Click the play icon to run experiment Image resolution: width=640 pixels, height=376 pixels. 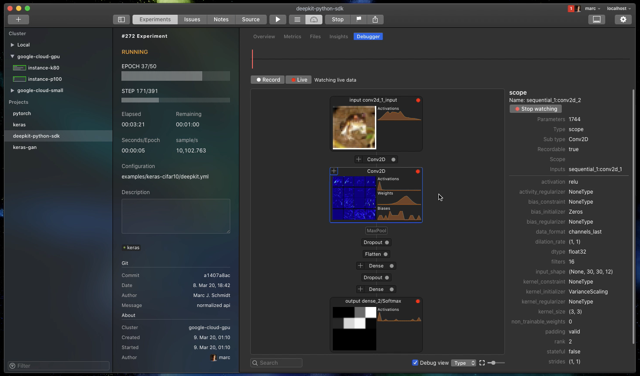278,19
